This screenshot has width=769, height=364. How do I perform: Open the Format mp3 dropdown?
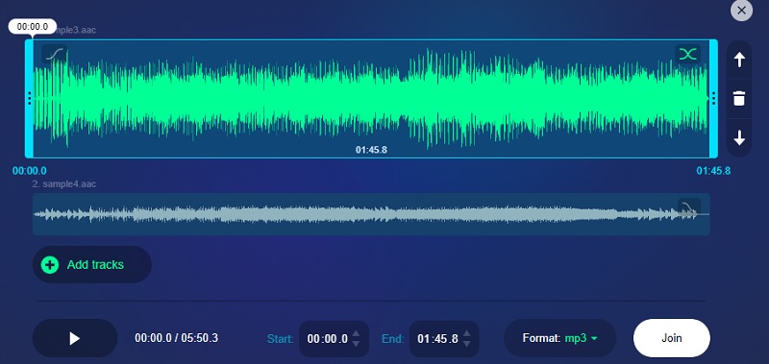559,338
